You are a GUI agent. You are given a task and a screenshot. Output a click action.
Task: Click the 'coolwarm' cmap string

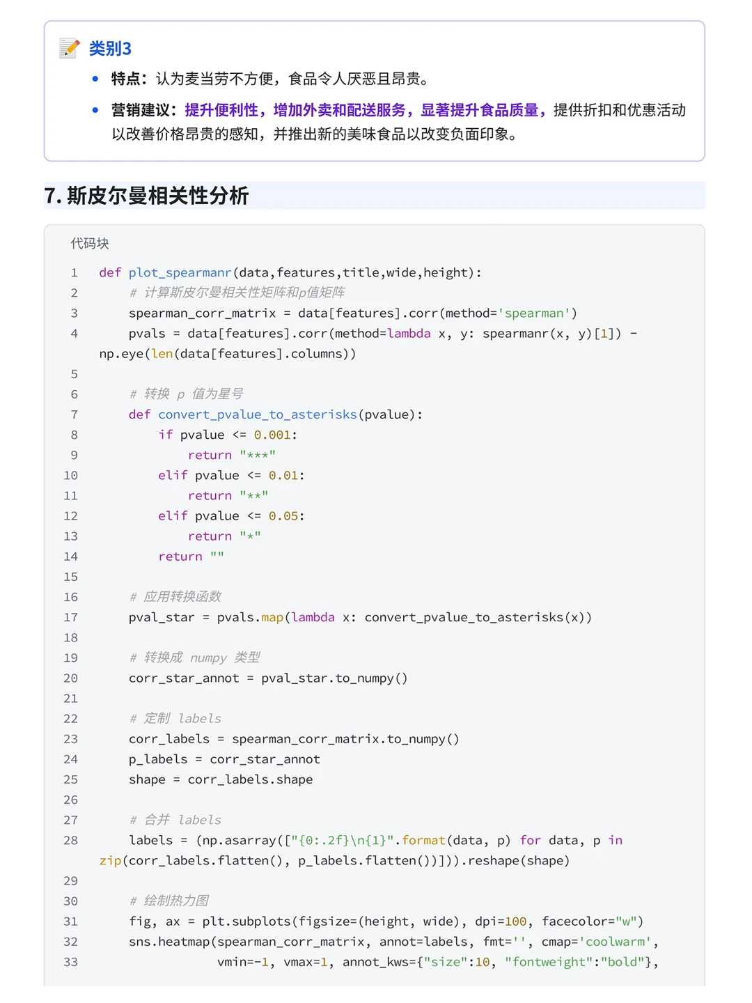(616, 942)
